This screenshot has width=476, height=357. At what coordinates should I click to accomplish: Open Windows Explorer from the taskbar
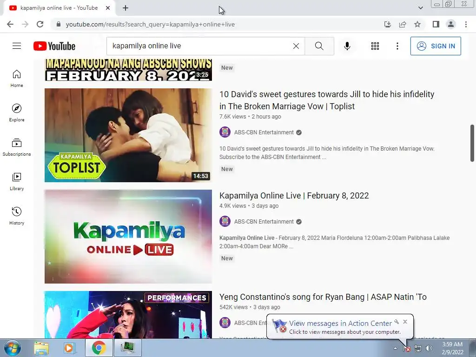coord(41,348)
